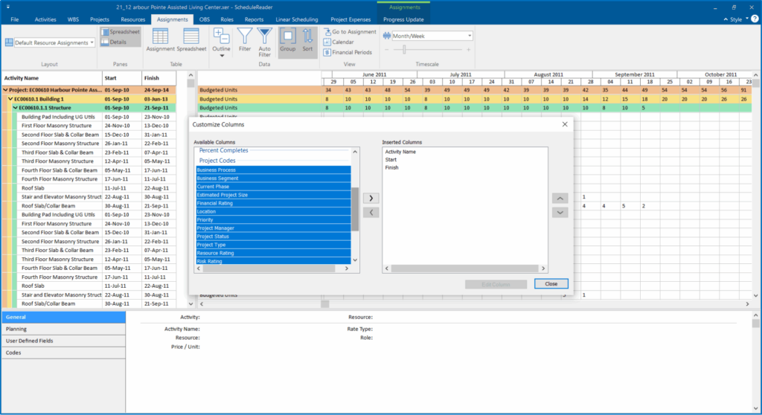The height and width of the screenshot is (415, 762).
Task: Move column up in Inserted Columns
Action: (560, 199)
